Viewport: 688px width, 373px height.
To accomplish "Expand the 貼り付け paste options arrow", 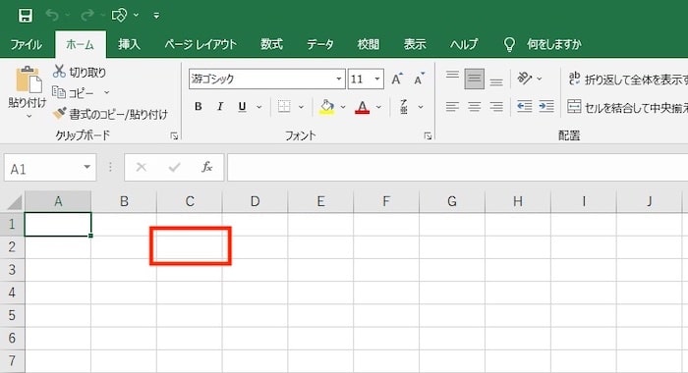I will click(29, 116).
